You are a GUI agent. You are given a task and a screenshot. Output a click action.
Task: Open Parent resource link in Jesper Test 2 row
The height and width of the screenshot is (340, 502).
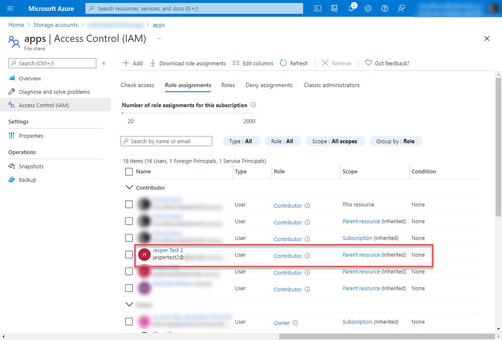[361, 255]
